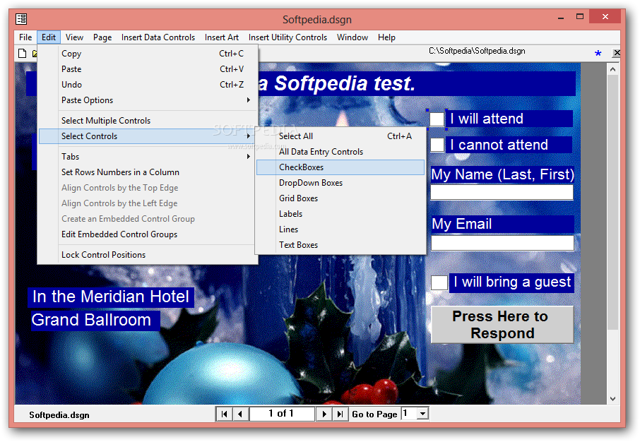Click the vertical scrollbar up arrow

point(612,69)
